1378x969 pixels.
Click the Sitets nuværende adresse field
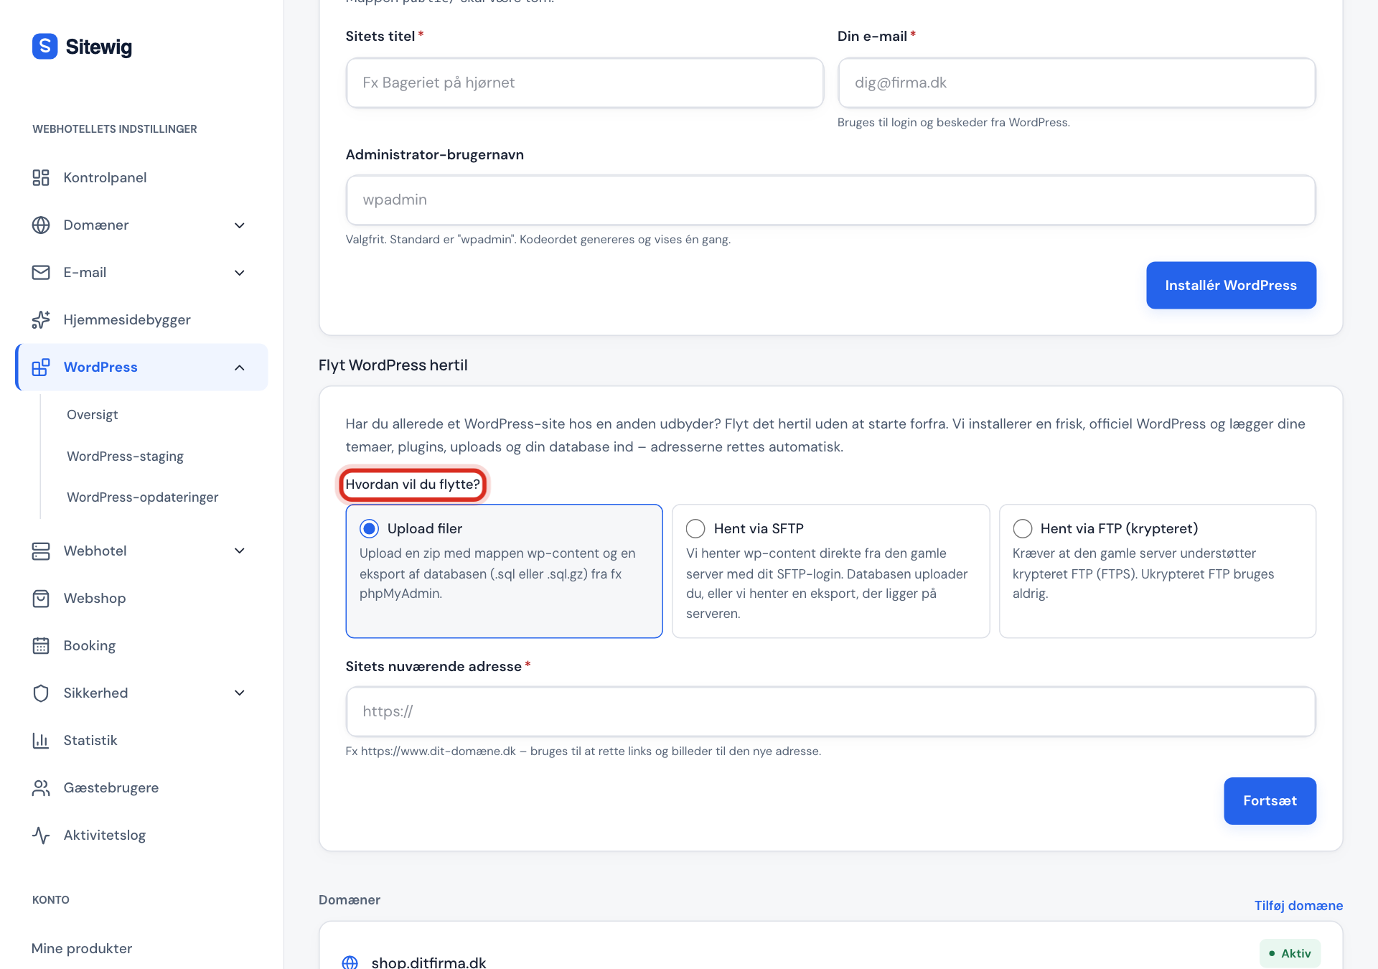pyautogui.click(x=830, y=711)
